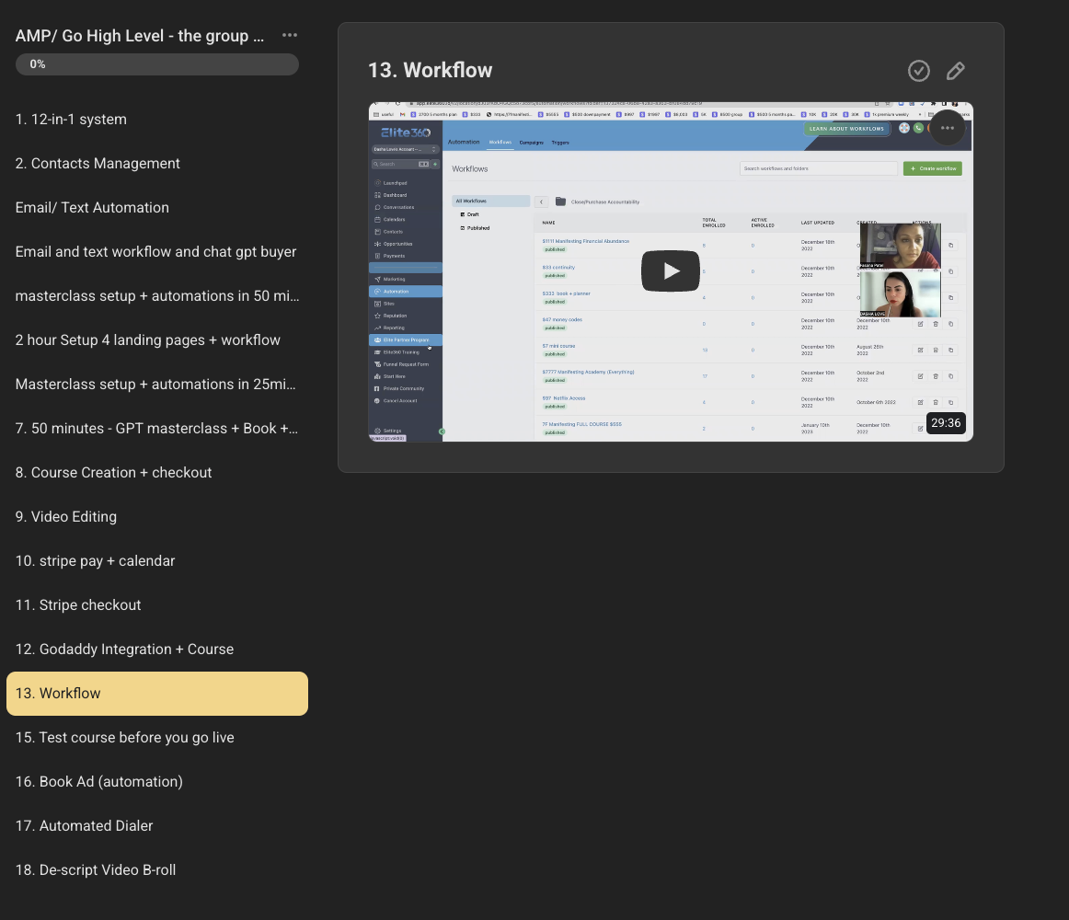This screenshot has width=1069, height=920.
Task: Select Masterclass setup + automations in 25 min lesson
Action: [x=156, y=385]
